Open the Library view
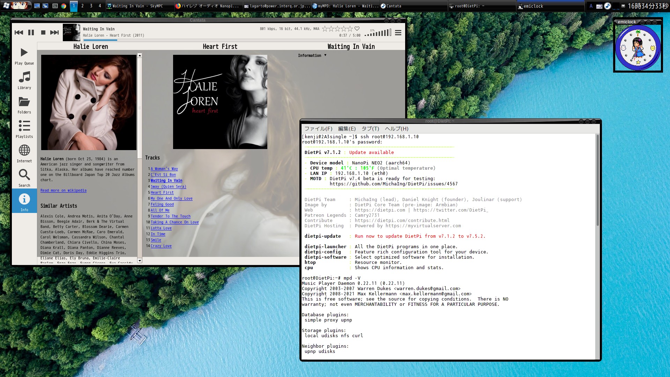Screen dimensions: 670x377 (x=24, y=80)
